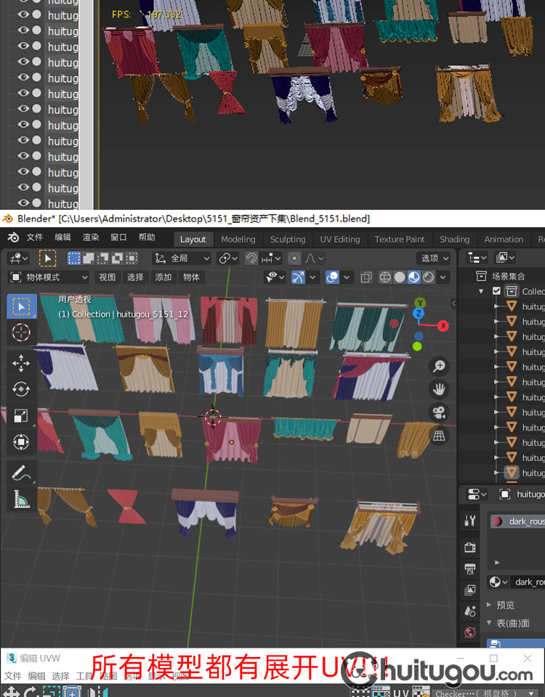Open the 物体模式 mode dropdown
This screenshot has height=697, width=545.
click(49, 277)
